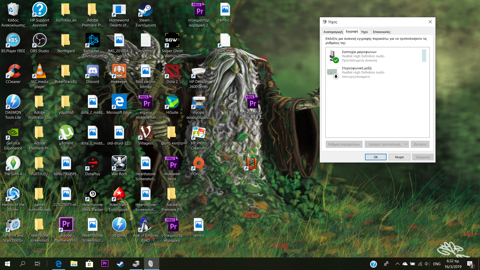Open the Action Center notifications
This screenshot has width=480, height=270.
(470, 264)
